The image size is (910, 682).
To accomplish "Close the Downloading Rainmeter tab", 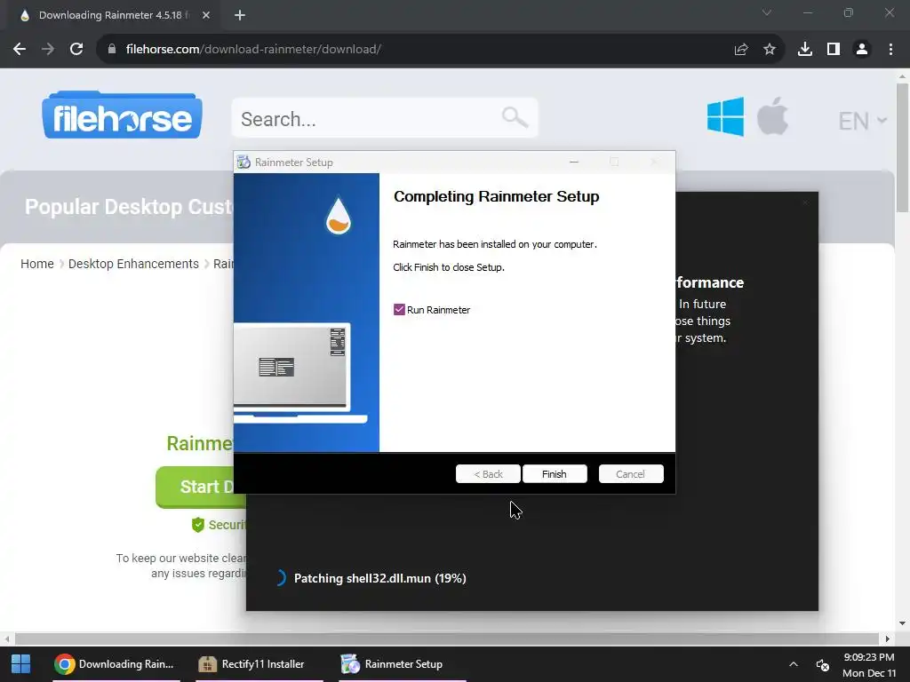I will coord(206,15).
